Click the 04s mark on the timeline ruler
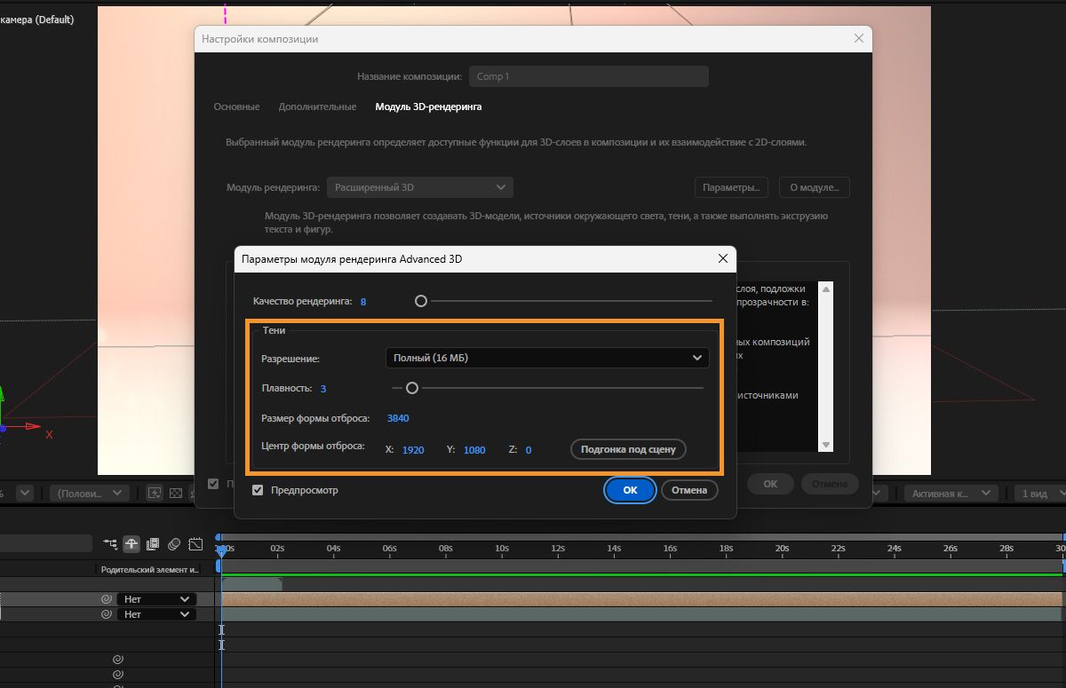The height and width of the screenshot is (688, 1066). pyautogui.click(x=333, y=549)
